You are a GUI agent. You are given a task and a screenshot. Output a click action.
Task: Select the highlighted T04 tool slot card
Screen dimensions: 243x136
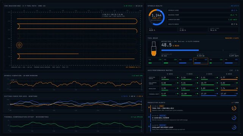pos(201,61)
